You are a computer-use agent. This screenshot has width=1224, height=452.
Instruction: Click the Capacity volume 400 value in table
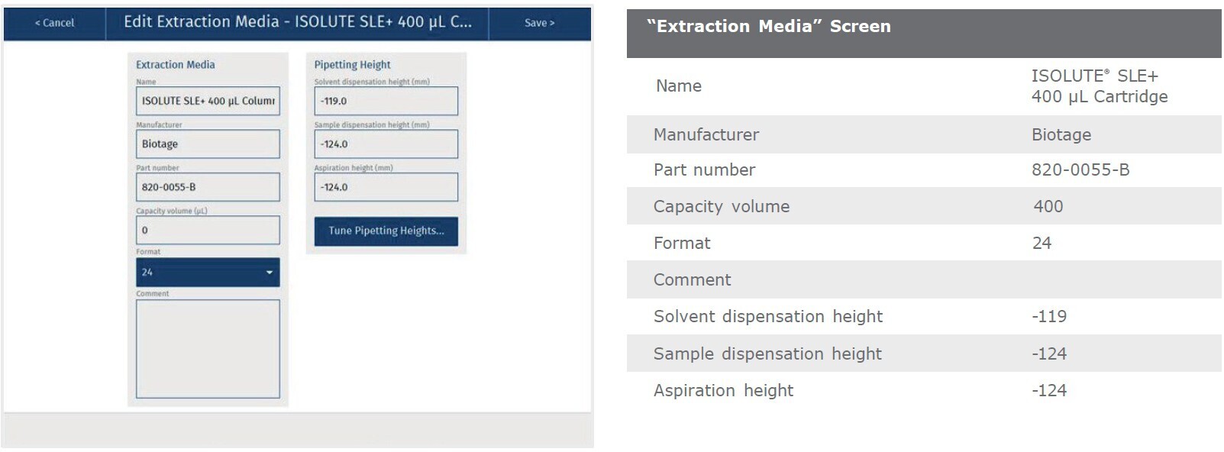click(x=1048, y=207)
